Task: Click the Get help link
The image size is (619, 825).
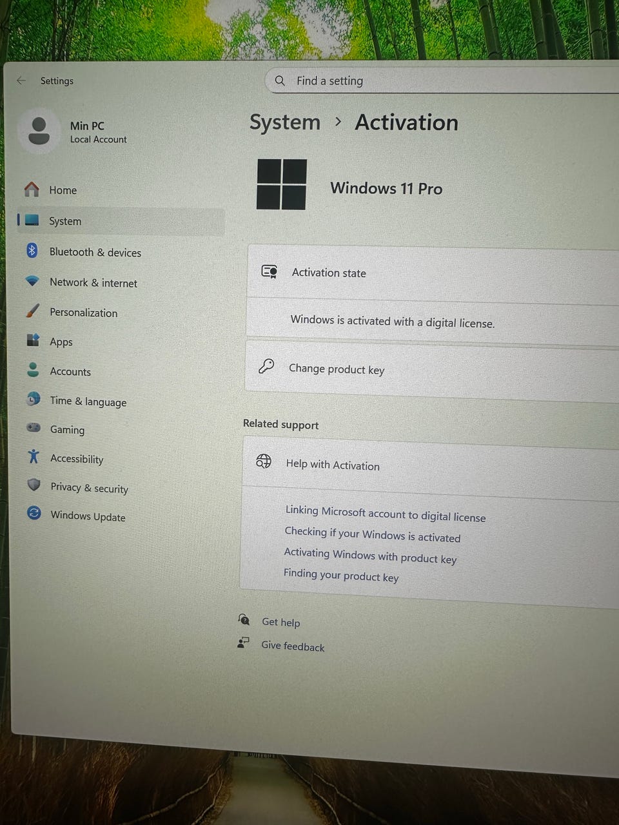Action: pos(280,622)
